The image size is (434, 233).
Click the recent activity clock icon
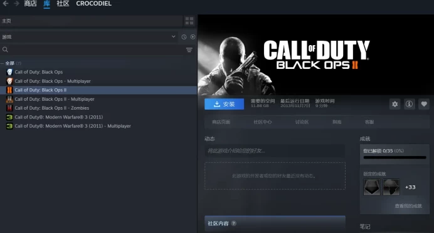click(184, 37)
